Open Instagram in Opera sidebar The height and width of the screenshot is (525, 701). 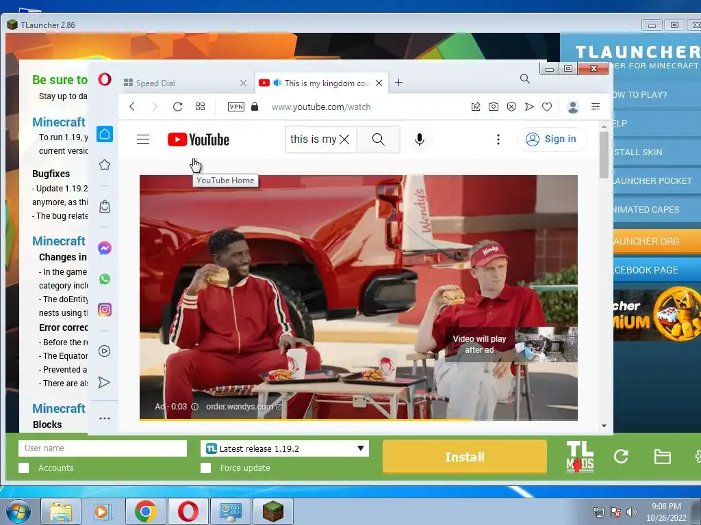(x=105, y=310)
